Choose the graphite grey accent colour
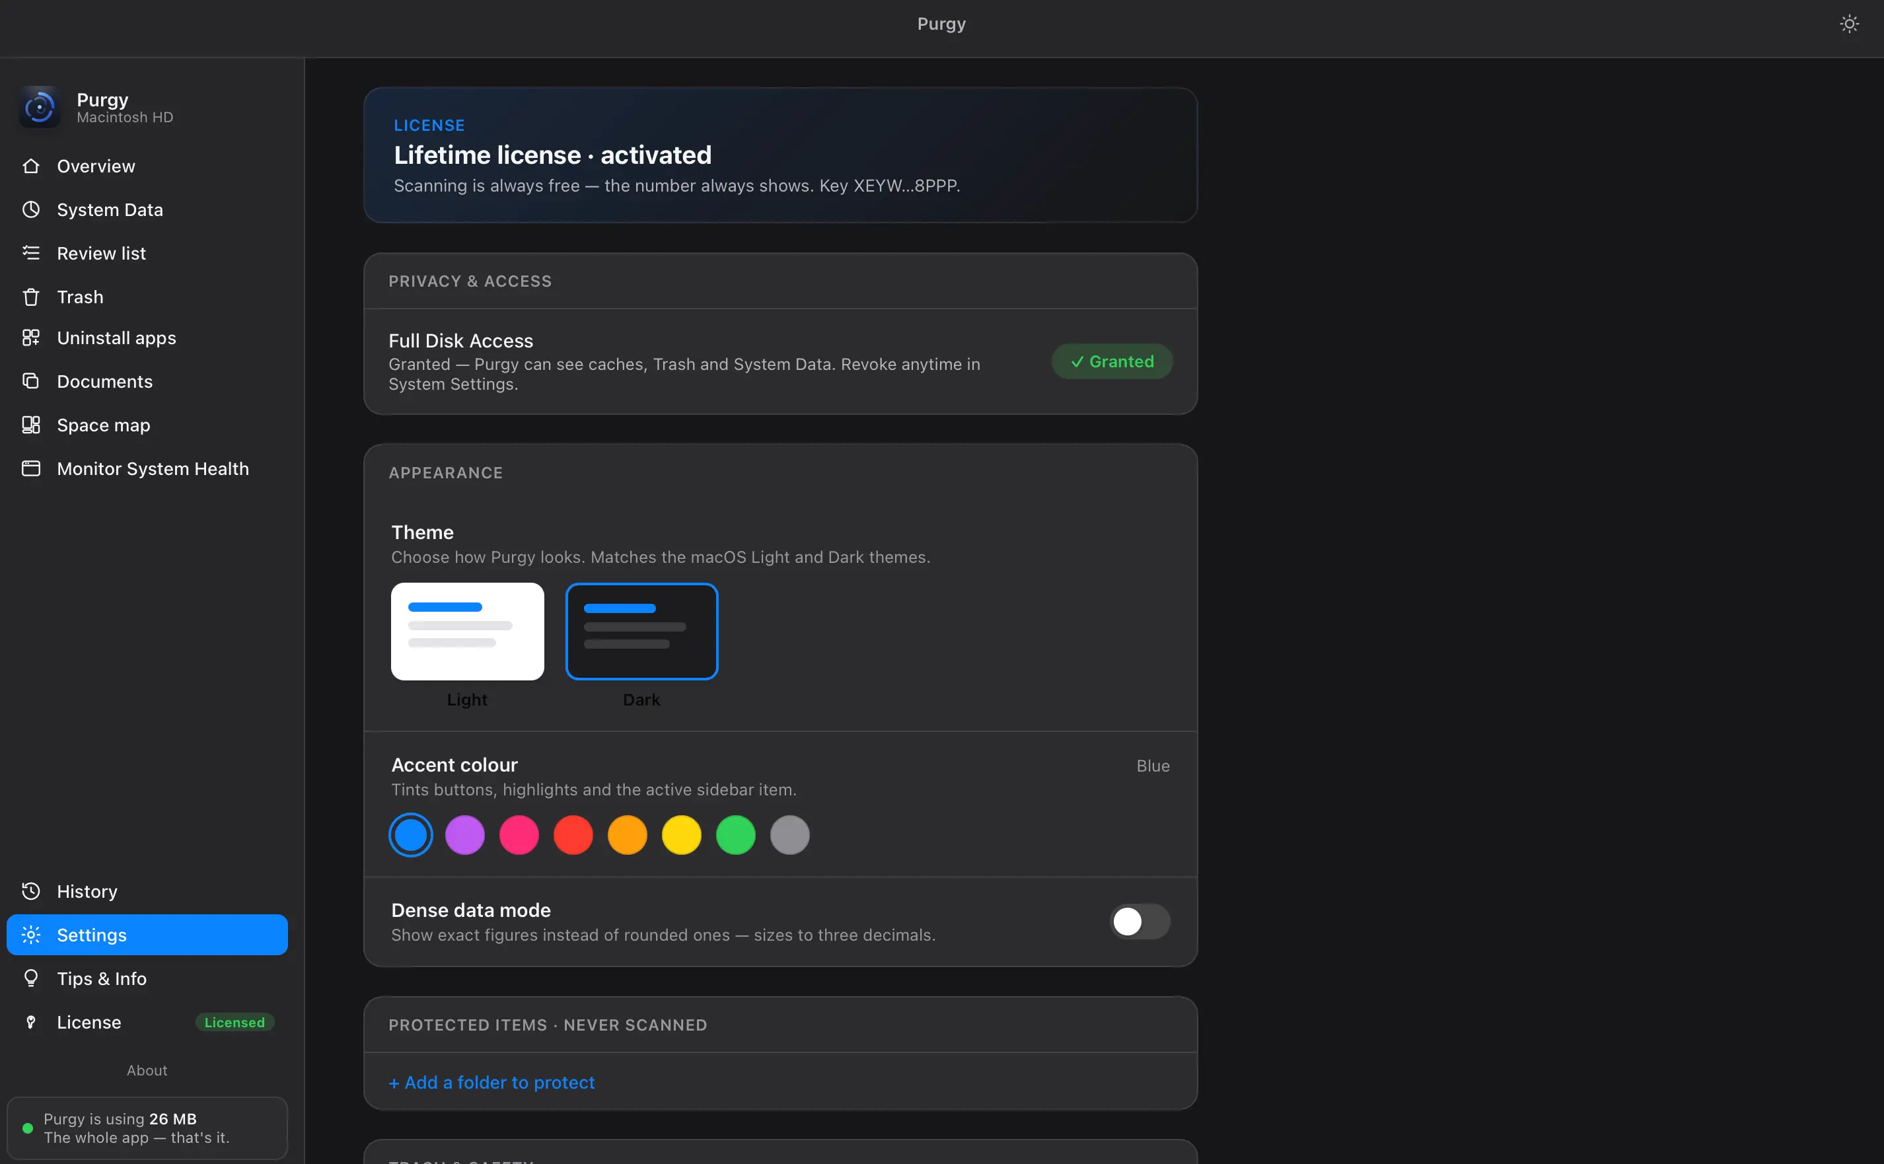The width and height of the screenshot is (1884, 1164). pos(789,835)
